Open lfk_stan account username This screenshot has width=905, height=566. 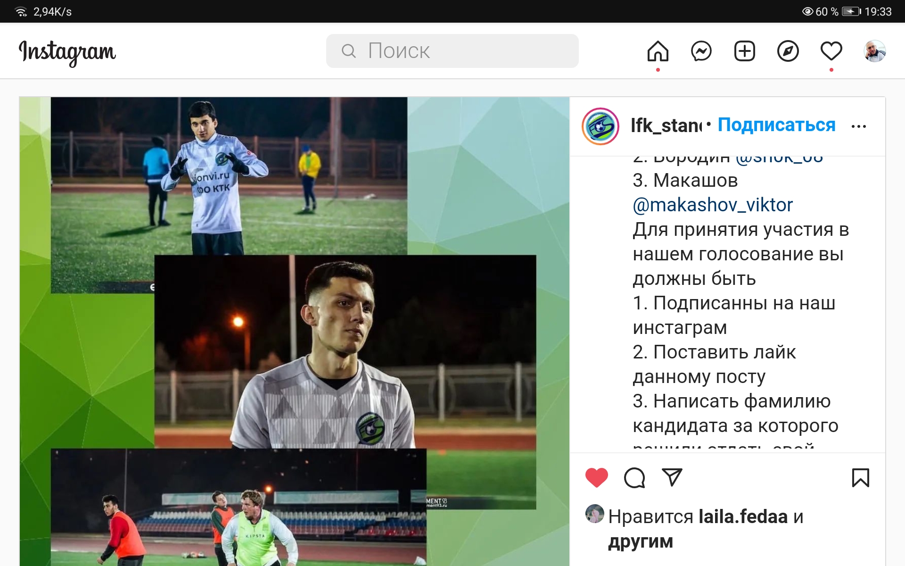coord(666,125)
